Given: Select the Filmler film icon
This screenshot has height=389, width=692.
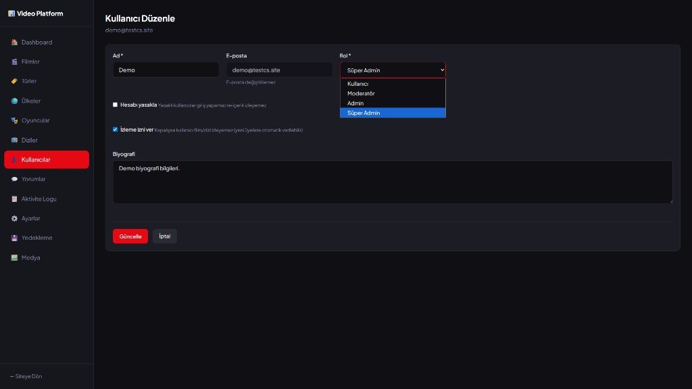Looking at the screenshot, I should pos(14,61).
